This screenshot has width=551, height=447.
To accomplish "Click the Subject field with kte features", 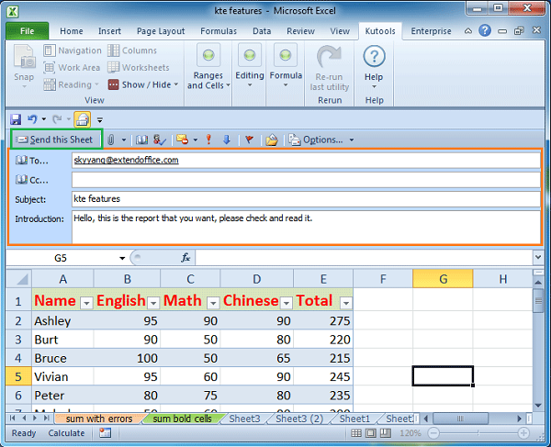I will 306,199.
